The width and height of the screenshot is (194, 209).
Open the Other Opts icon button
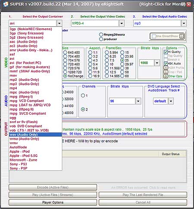166,76
